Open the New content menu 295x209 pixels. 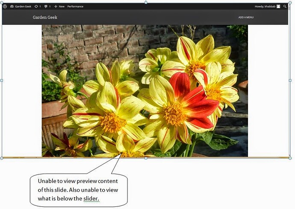[x=59, y=6]
